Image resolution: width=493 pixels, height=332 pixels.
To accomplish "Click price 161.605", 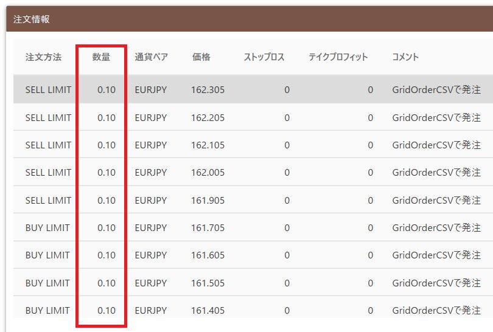I will click(208, 255).
